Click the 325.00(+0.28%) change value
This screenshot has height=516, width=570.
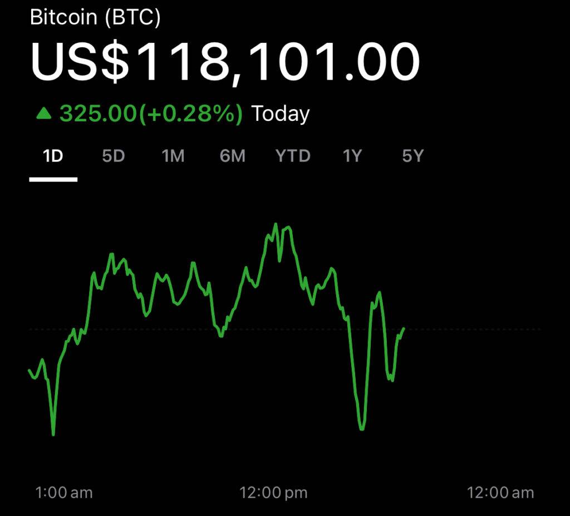pos(151,114)
